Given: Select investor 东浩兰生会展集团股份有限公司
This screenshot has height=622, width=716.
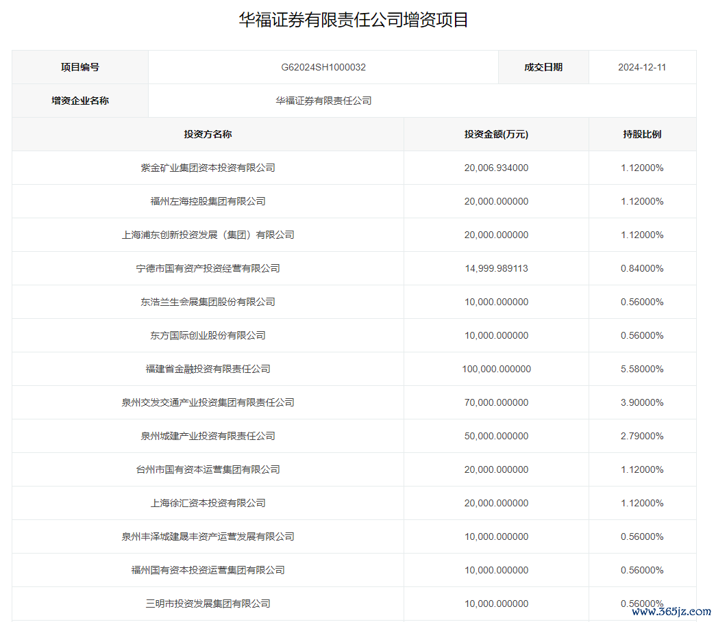Looking at the screenshot, I should pyautogui.click(x=208, y=302).
